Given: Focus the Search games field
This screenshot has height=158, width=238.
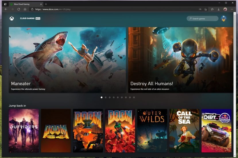Looking at the screenshot, I should coord(202,19).
